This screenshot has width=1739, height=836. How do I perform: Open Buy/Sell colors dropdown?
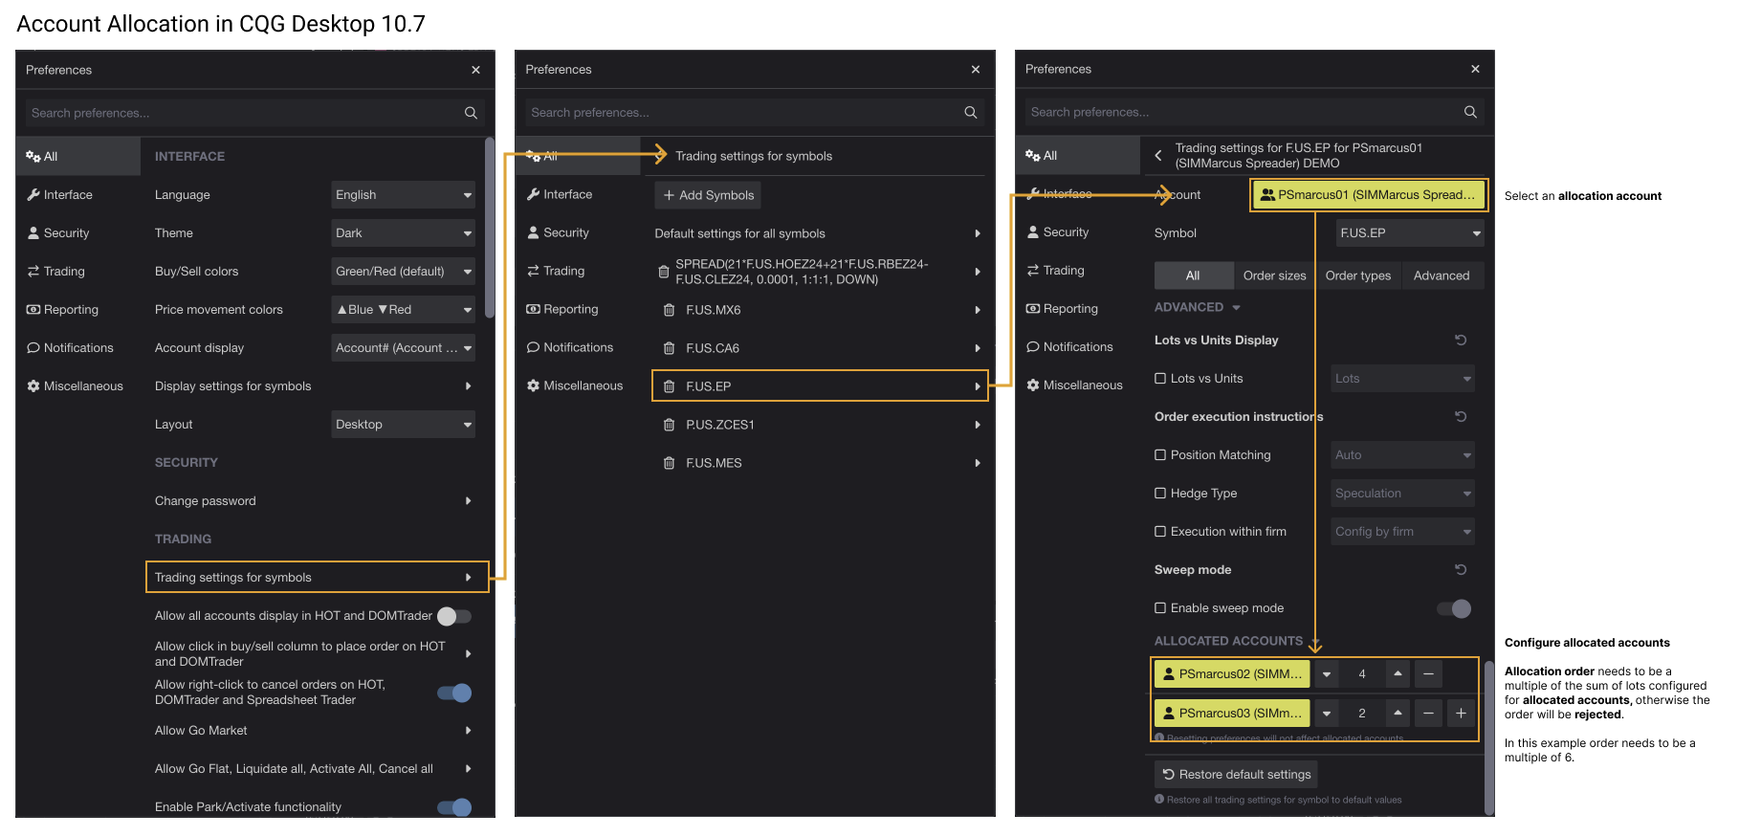point(404,272)
